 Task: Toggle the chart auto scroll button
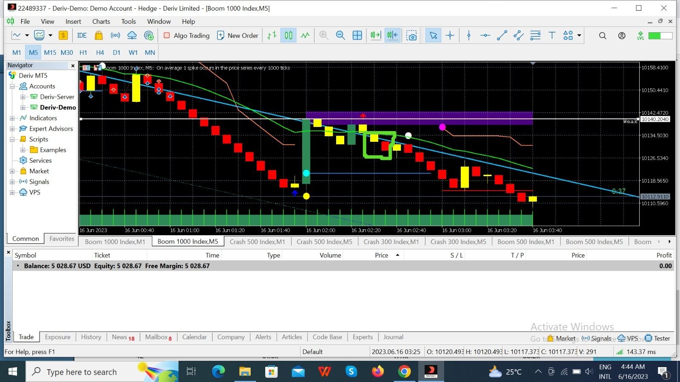point(376,36)
